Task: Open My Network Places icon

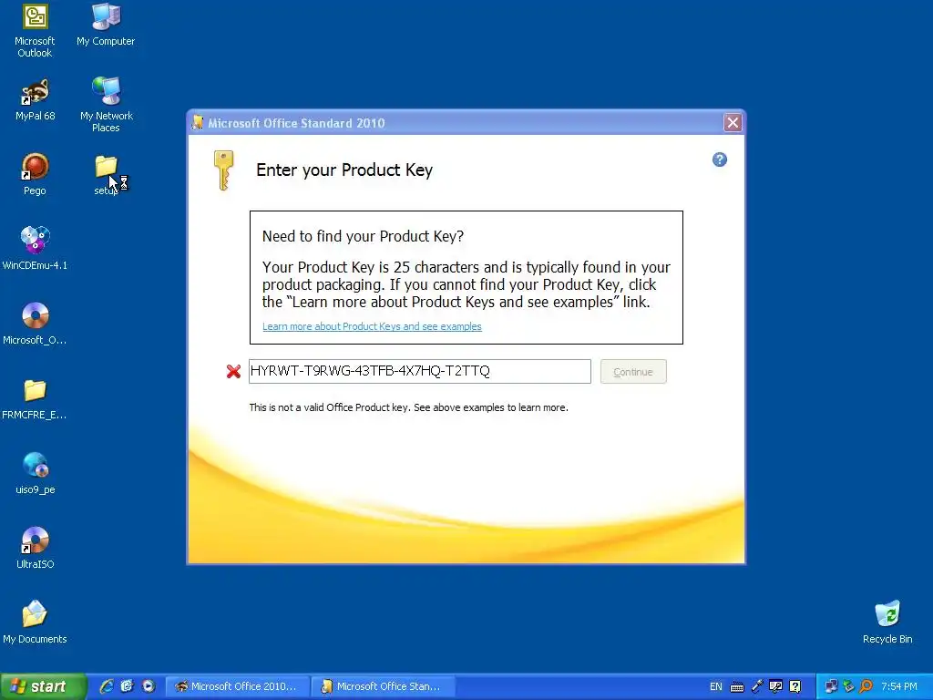Action: tap(106, 105)
